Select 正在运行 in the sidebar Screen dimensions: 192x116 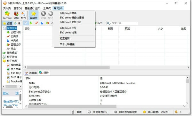click(16, 44)
